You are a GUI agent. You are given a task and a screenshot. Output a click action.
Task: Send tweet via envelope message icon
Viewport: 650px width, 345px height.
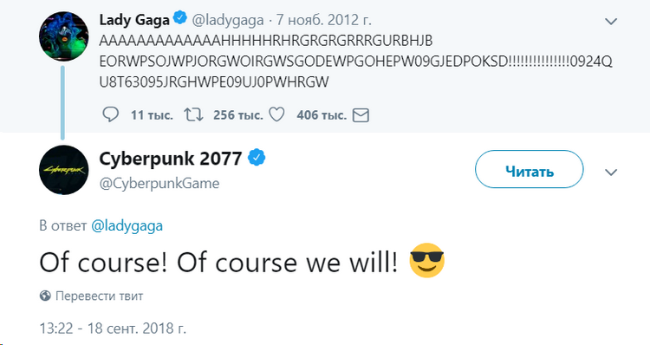(x=361, y=115)
